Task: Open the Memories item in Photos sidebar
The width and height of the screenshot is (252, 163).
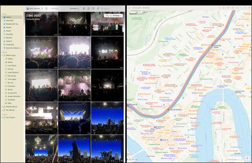Action: [x=9, y=21]
